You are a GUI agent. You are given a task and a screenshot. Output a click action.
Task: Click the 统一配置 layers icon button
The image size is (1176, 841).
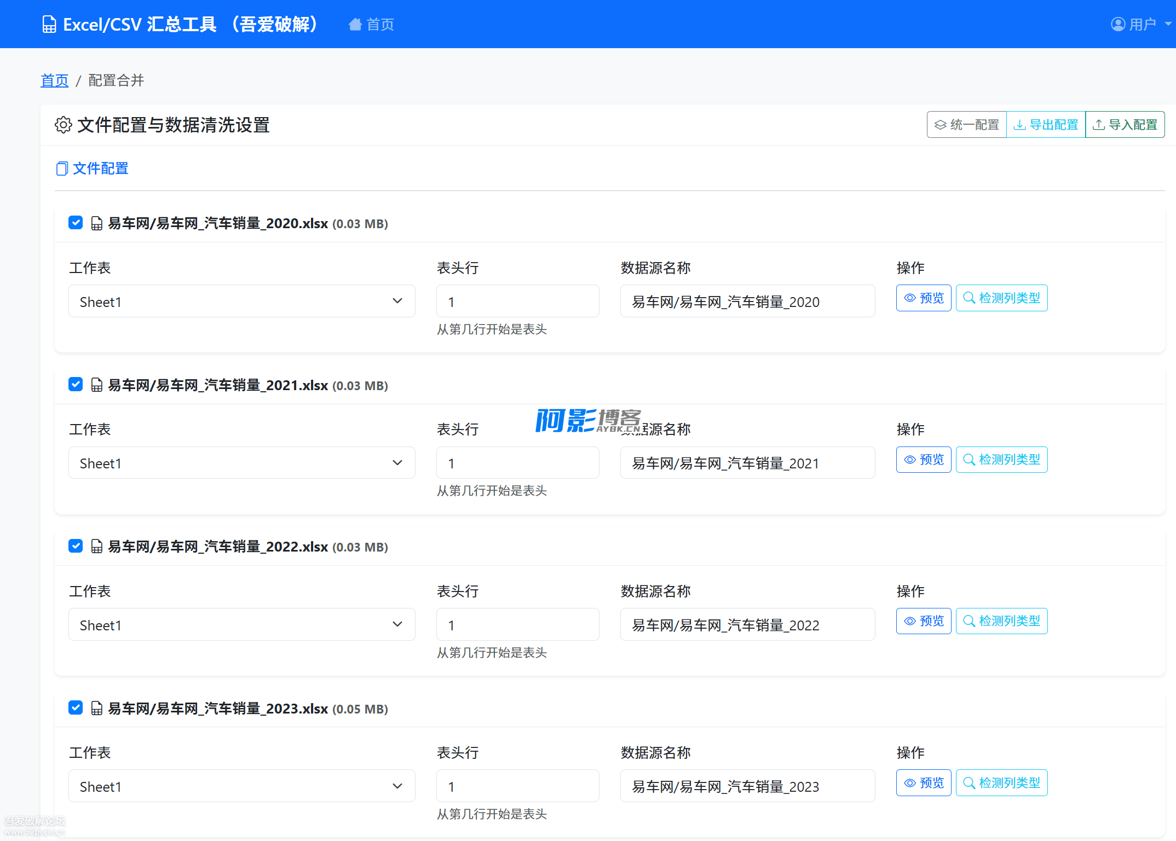967,125
